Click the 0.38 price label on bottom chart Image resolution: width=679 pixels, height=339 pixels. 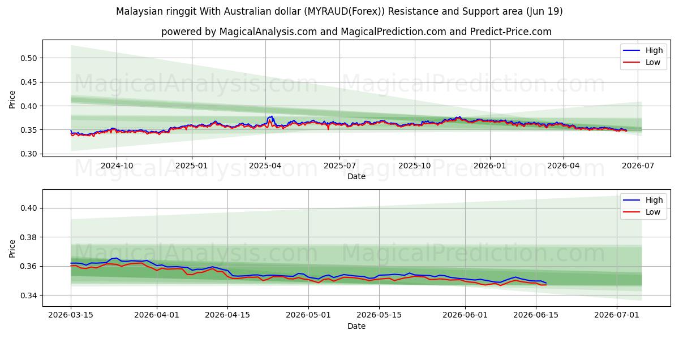[30, 237]
